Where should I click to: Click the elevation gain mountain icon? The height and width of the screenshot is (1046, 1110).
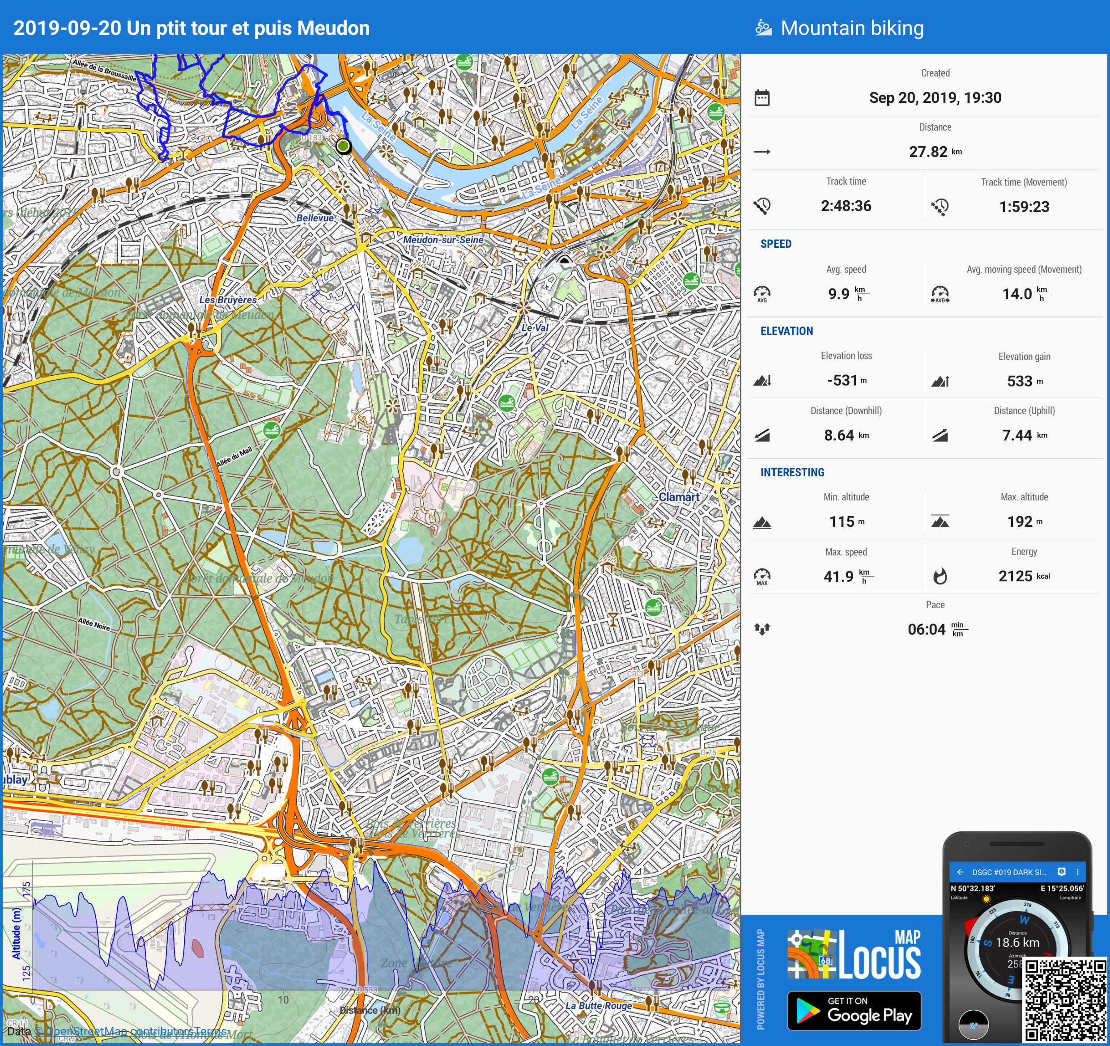(940, 381)
